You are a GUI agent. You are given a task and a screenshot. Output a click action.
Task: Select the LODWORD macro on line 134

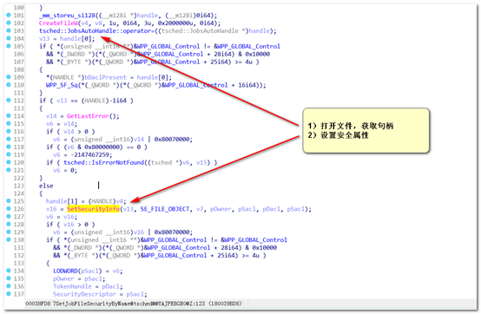65,271
